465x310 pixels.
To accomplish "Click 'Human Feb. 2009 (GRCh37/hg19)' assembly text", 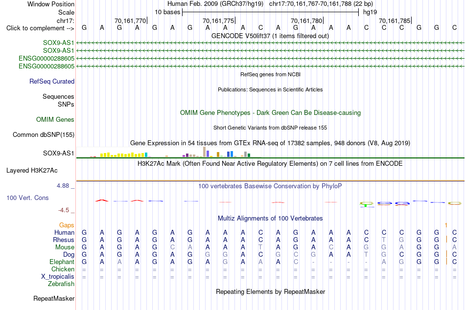I will tap(215, 4).
